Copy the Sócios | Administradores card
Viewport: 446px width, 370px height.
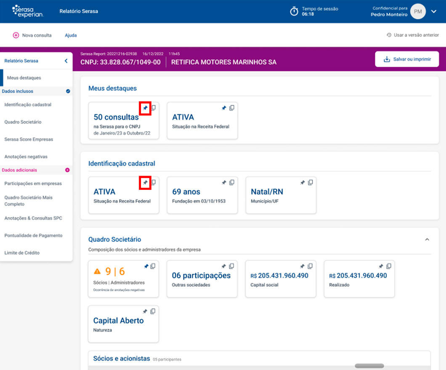coord(153,266)
